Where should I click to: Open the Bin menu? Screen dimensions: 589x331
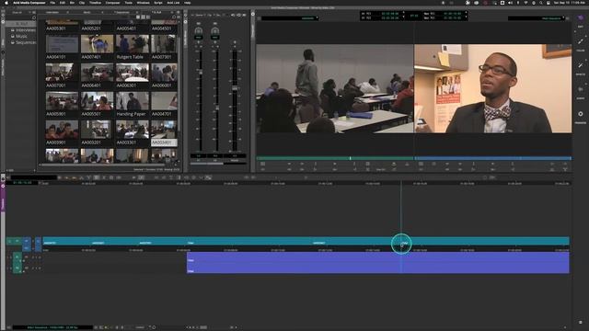tap(72, 3)
